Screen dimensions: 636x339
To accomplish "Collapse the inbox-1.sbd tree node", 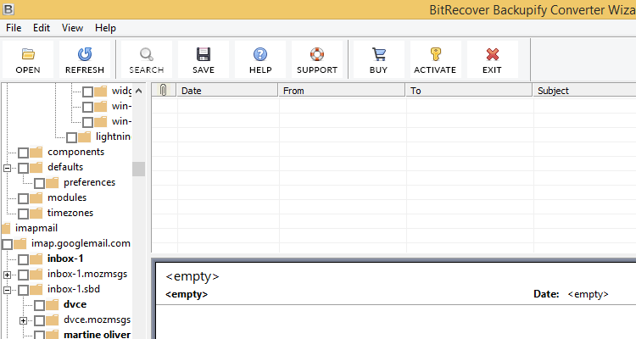I will (7, 291).
